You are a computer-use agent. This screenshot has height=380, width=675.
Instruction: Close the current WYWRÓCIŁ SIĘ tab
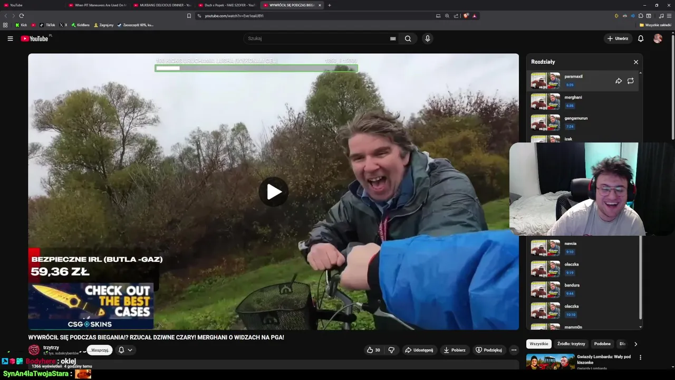tap(320, 5)
